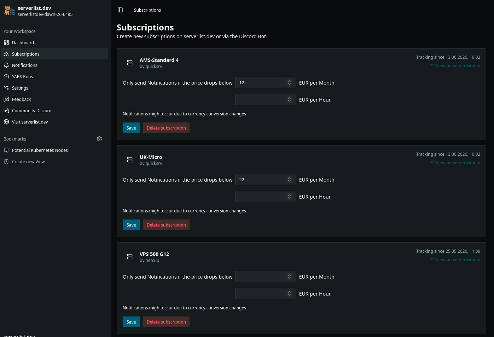Go to Notifications page
494x337 pixels.
pyautogui.click(x=54, y=65)
